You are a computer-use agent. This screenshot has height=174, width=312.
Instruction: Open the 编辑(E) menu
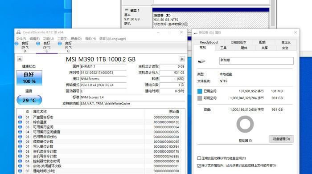coord(35,39)
